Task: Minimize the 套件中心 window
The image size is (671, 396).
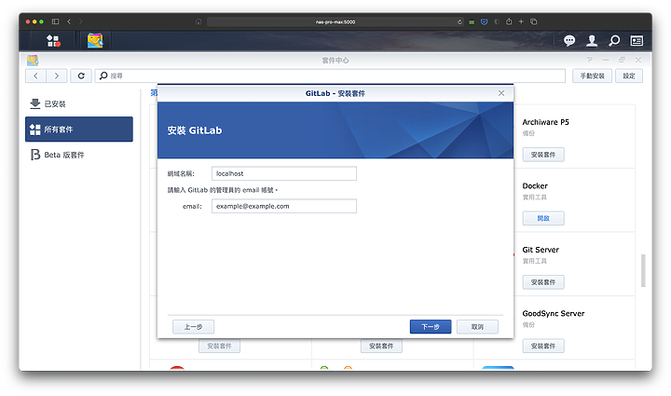Action: coord(606,60)
